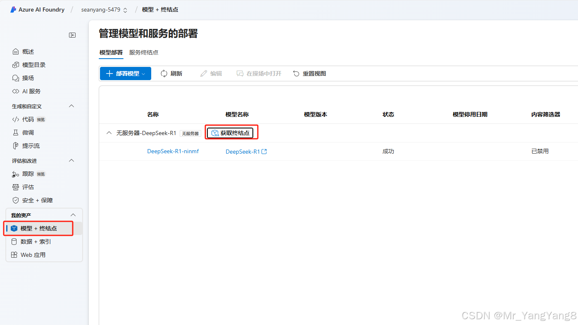Open 安全 + 保障 shield icon
The width and height of the screenshot is (578, 325).
pyautogui.click(x=16, y=200)
